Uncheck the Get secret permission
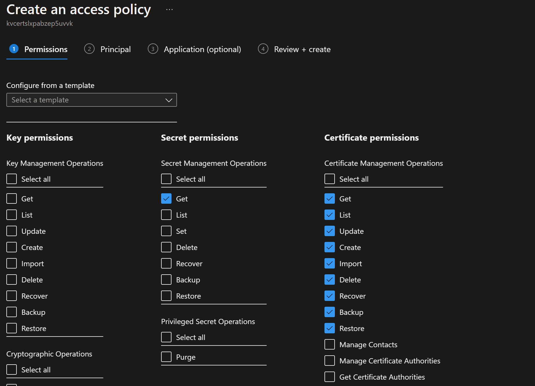 pos(166,199)
